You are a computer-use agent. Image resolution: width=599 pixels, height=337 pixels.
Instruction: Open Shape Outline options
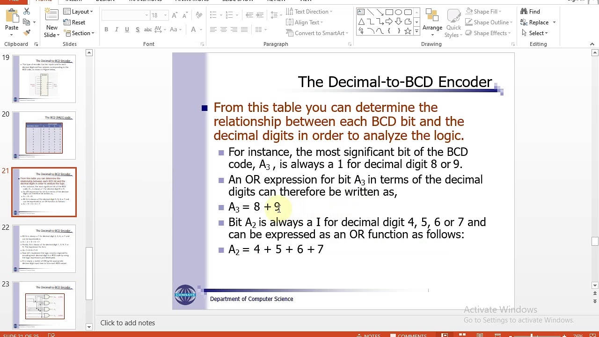tap(489, 22)
